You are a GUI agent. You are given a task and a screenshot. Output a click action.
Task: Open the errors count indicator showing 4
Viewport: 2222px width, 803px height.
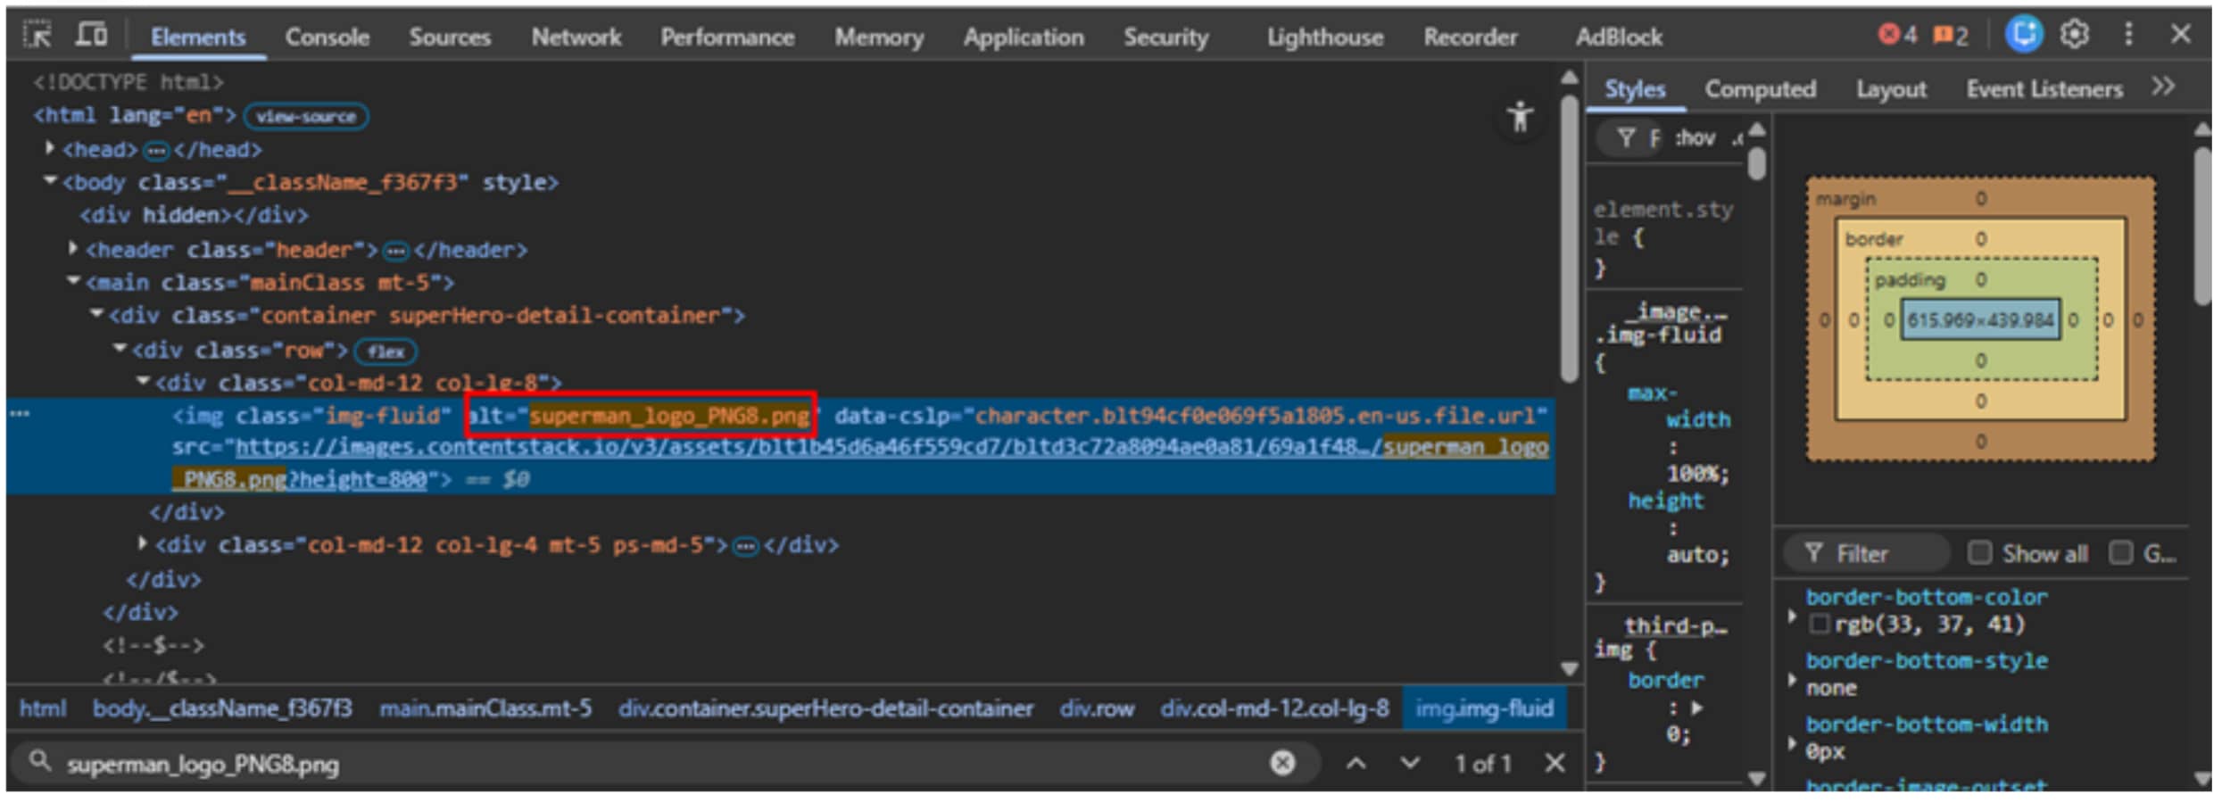point(1896,36)
